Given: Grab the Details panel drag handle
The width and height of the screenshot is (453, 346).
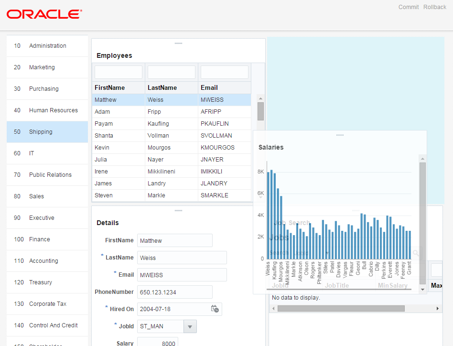Looking at the screenshot, I should [178, 211].
